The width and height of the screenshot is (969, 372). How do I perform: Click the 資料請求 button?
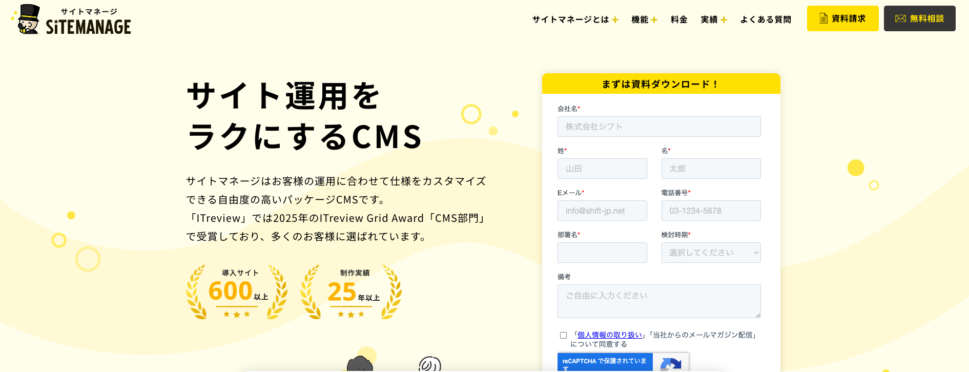point(842,18)
